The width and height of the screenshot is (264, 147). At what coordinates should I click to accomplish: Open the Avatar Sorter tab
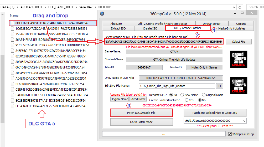click(212, 24)
